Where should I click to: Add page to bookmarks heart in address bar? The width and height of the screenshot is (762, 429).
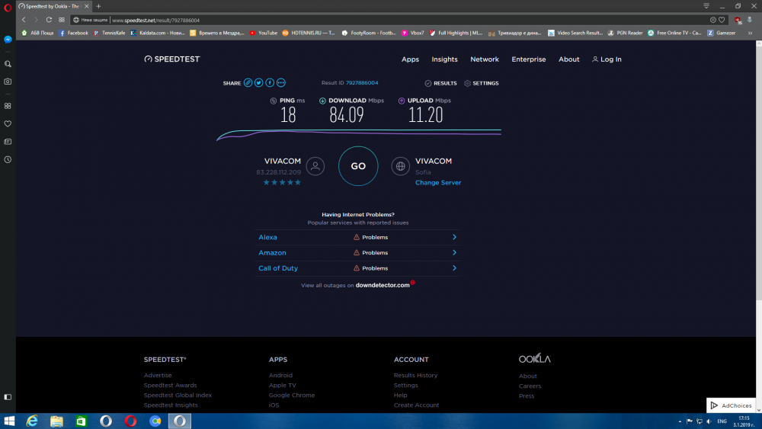(722, 20)
